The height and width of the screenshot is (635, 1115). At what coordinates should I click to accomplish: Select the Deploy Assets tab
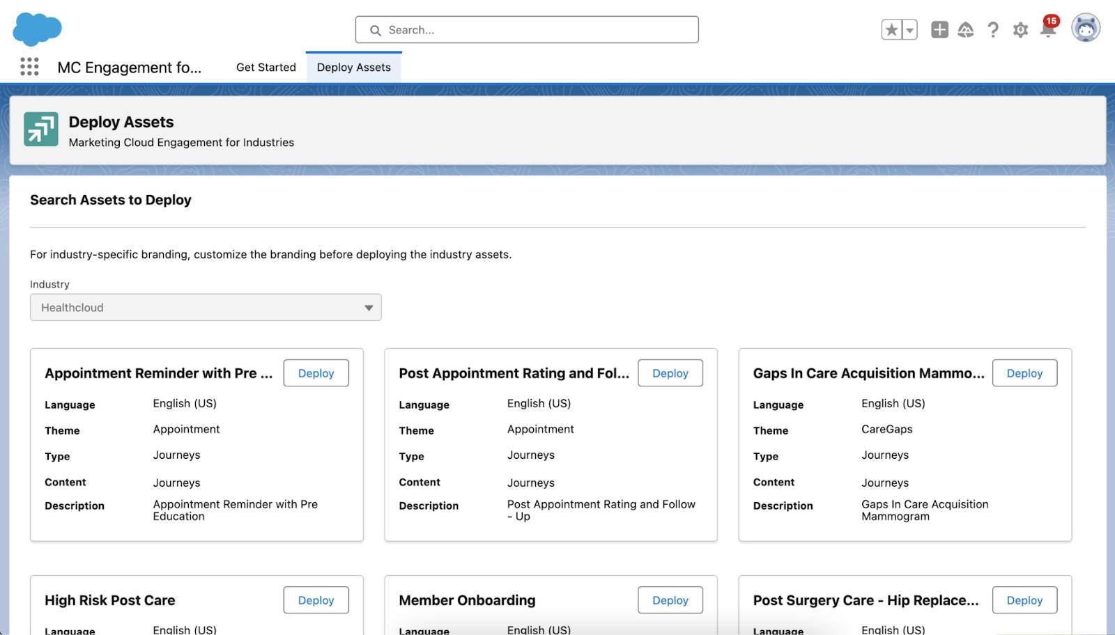point(353,68)
